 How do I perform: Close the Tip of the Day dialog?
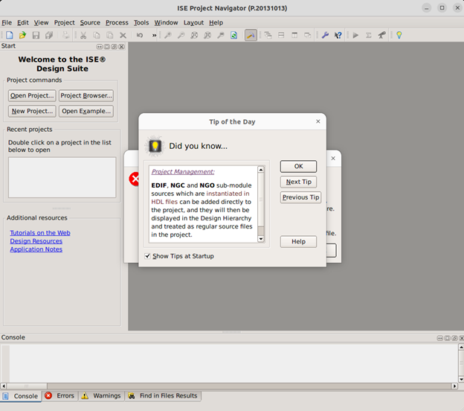coord(318,121)
